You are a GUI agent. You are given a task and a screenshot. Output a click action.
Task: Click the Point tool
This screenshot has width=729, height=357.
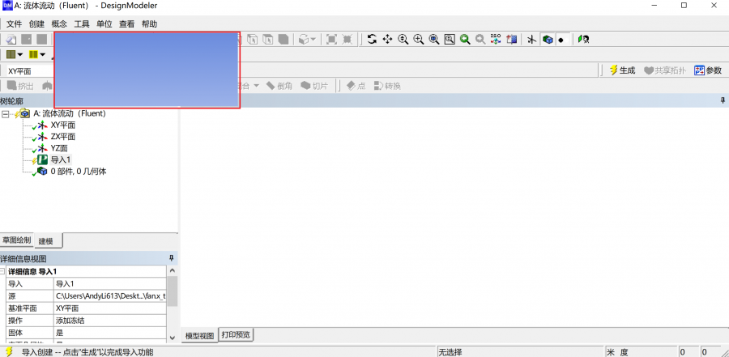point(356,86)
